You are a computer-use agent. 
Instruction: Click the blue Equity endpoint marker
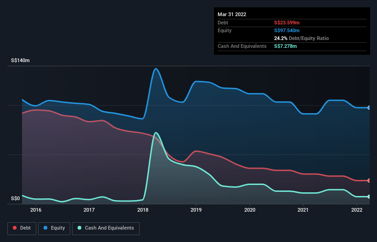click(369, 108)
